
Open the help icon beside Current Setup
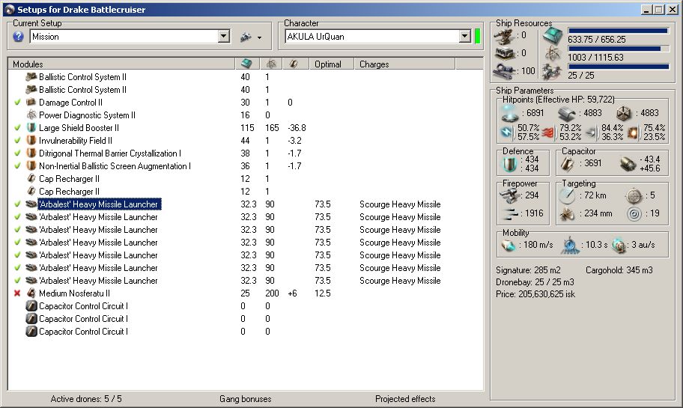coord(18,37)
